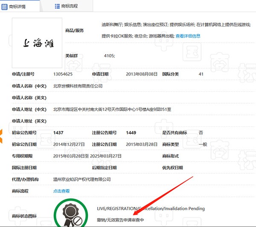
Task: Click the 专用权期限 label
Action: [22, 156]
